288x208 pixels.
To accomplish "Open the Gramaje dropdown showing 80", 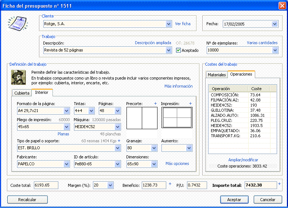I will (x=154, y=148).
